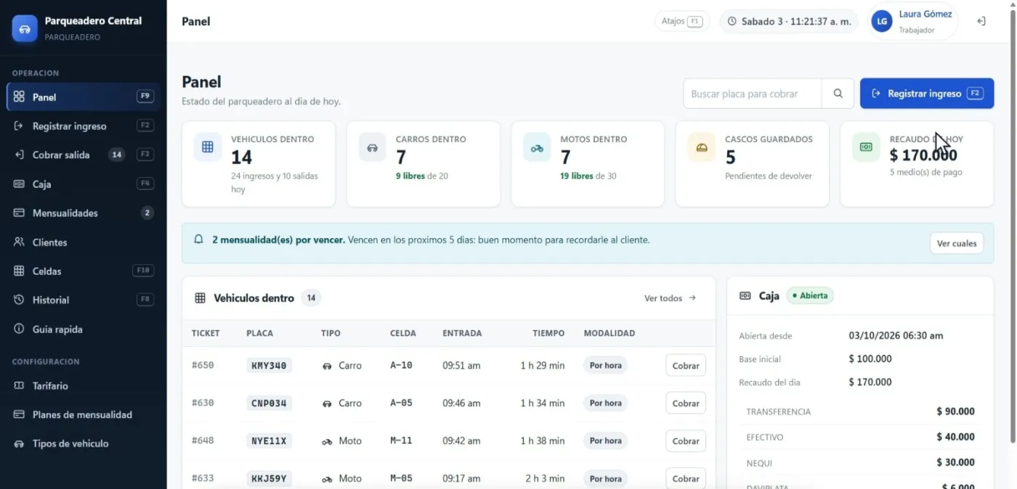Click the Planes de mensualidad icon
The image size is (1017, 489).
20,414
